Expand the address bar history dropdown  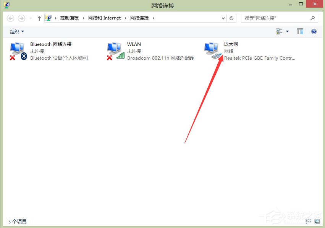pyautogui.click(x=223, y=18)
